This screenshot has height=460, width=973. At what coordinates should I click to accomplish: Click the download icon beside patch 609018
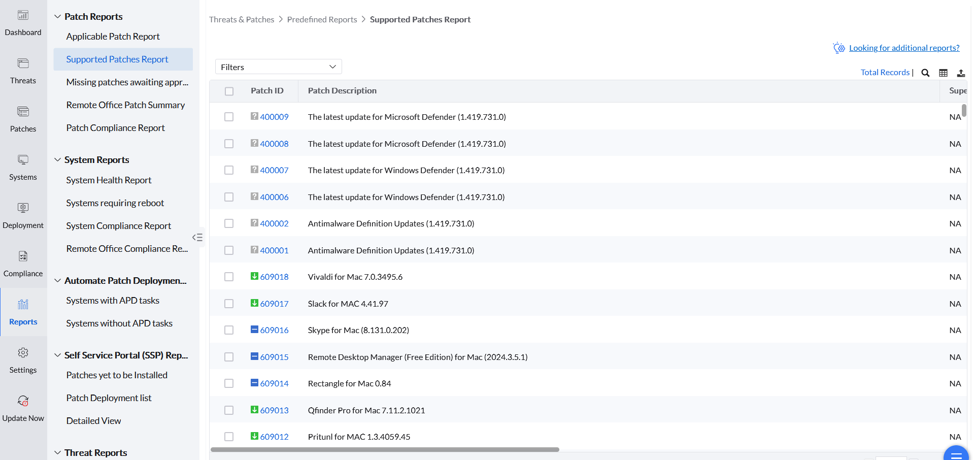pos(254,276)
